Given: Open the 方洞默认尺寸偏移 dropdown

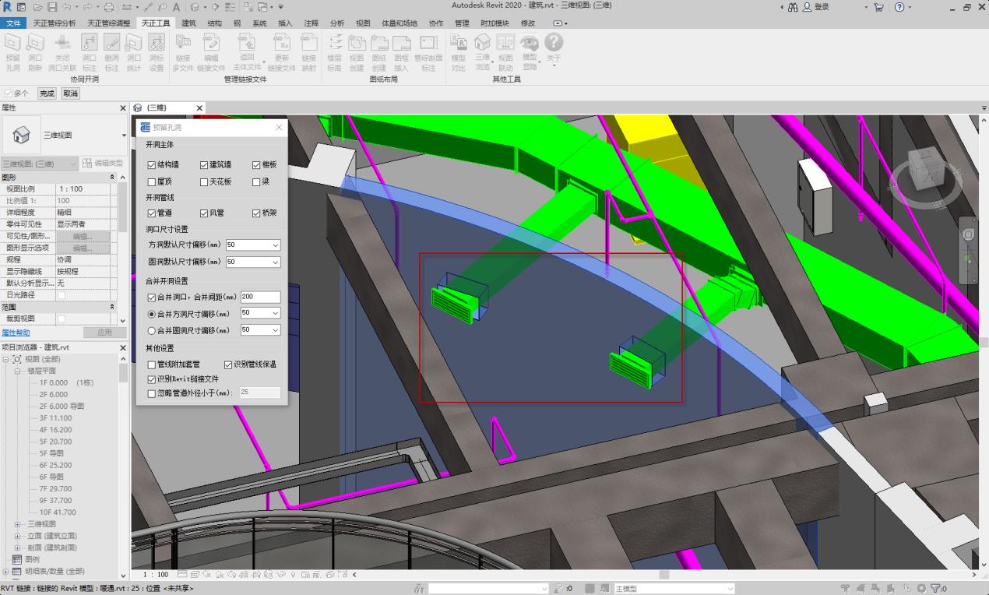Looking at the screenshot, I should tap(275, 245).
